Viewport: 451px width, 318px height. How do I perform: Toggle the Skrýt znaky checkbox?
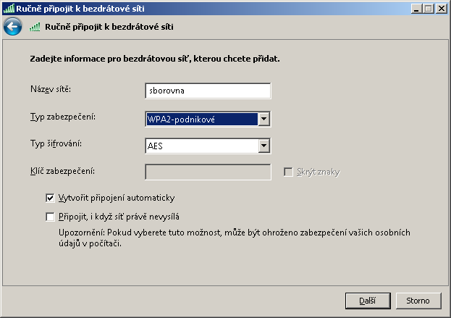(x=289, y=172)
